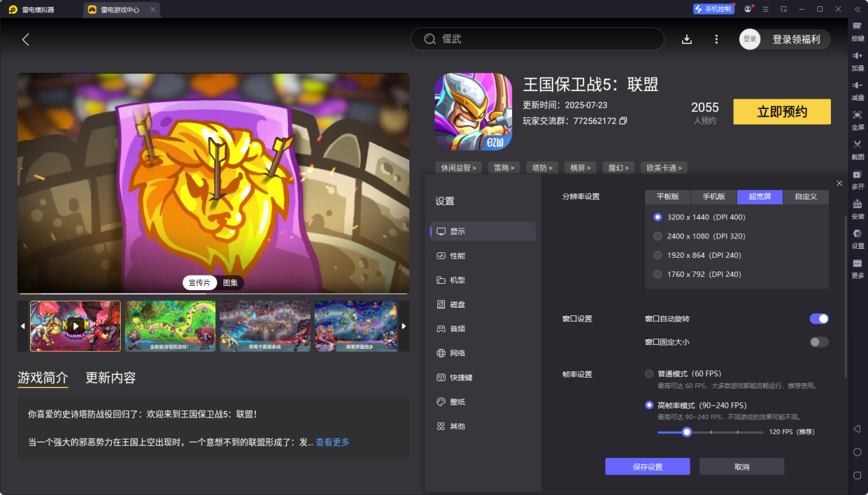This screenshot has height=495, width=868.
Task: Click the search magnifier icon
Action: pos(430,39)
